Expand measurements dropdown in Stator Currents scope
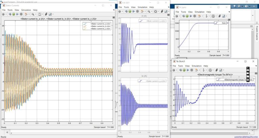The width and height of the screenshot is (259, 138). click(x=53, y=14)
